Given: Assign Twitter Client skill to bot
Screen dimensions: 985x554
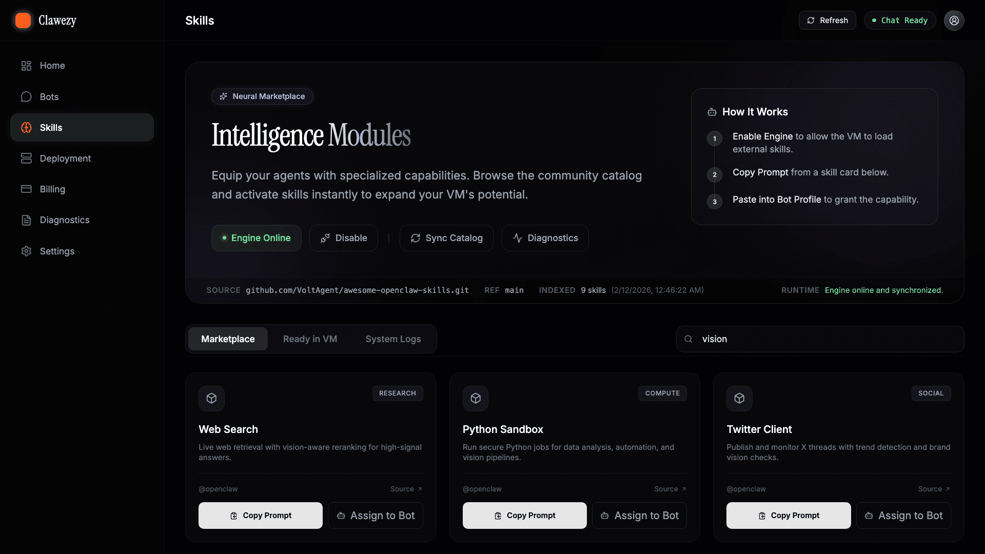Looking at the screenshot, I should pos(903,516).
